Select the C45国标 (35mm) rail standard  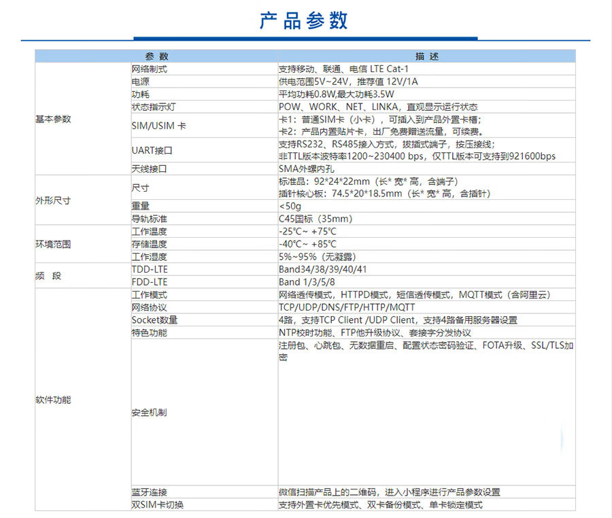316,219
